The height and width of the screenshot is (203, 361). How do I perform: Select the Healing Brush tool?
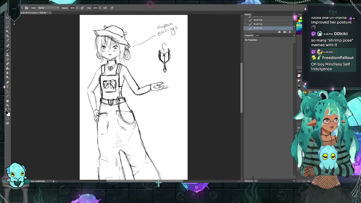(x=8, y=45)
